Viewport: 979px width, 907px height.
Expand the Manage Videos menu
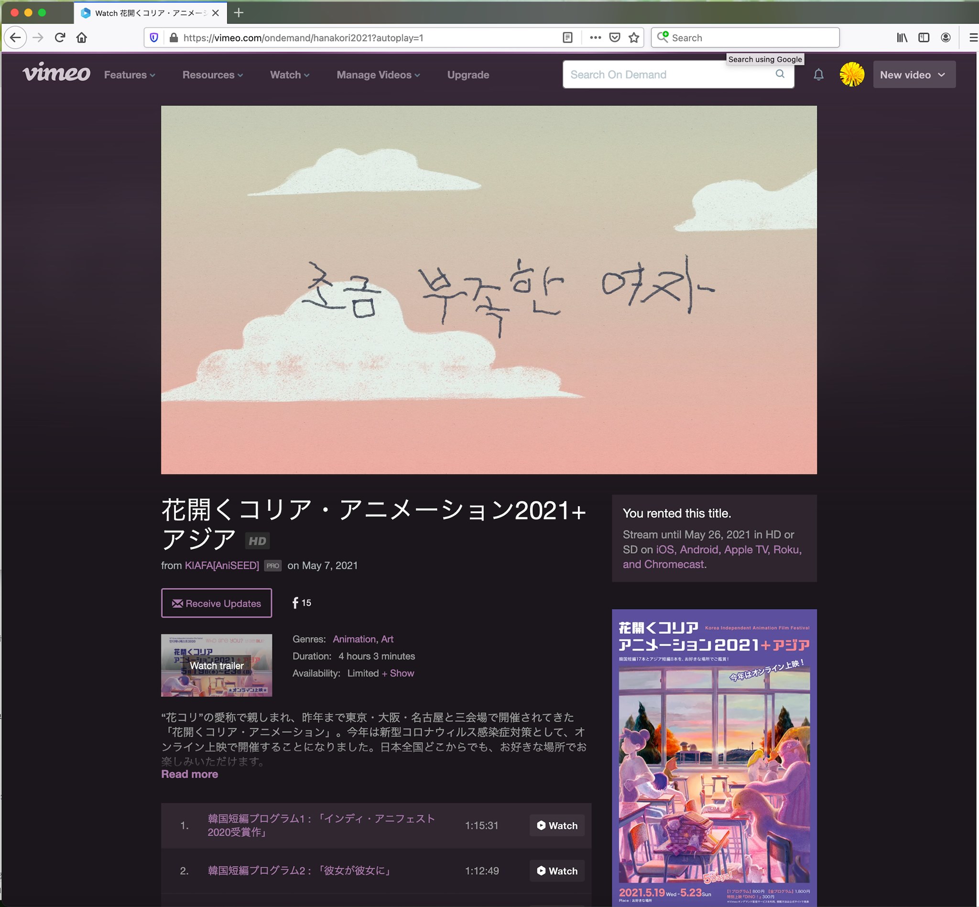tap(378, 75)
